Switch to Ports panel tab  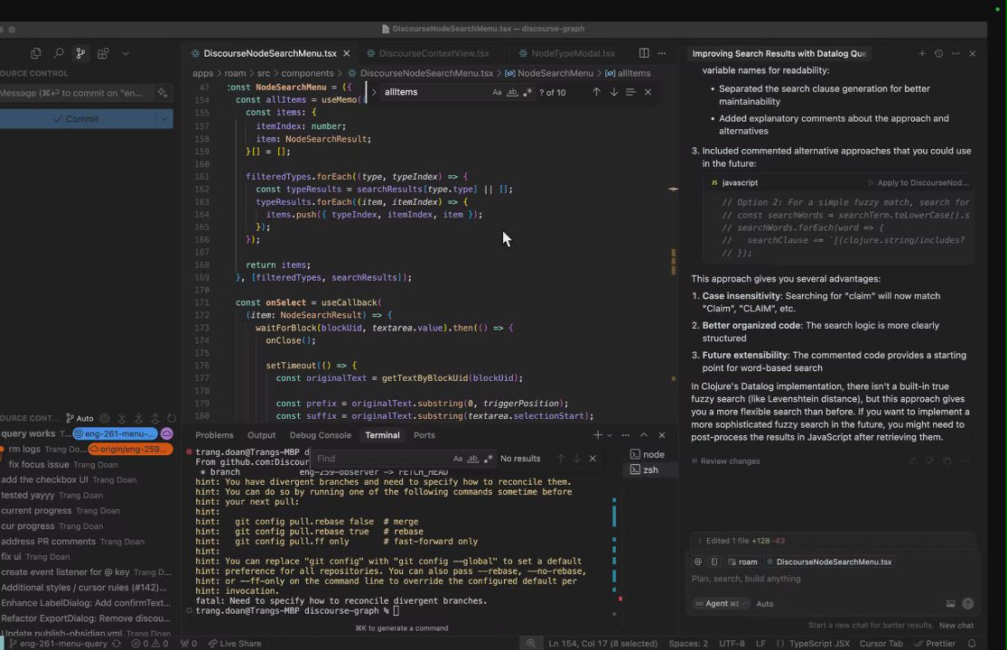pyautogui.click(x=424, y=435)
